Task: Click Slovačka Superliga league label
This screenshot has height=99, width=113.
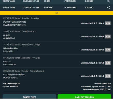Action: coord(30,18)
